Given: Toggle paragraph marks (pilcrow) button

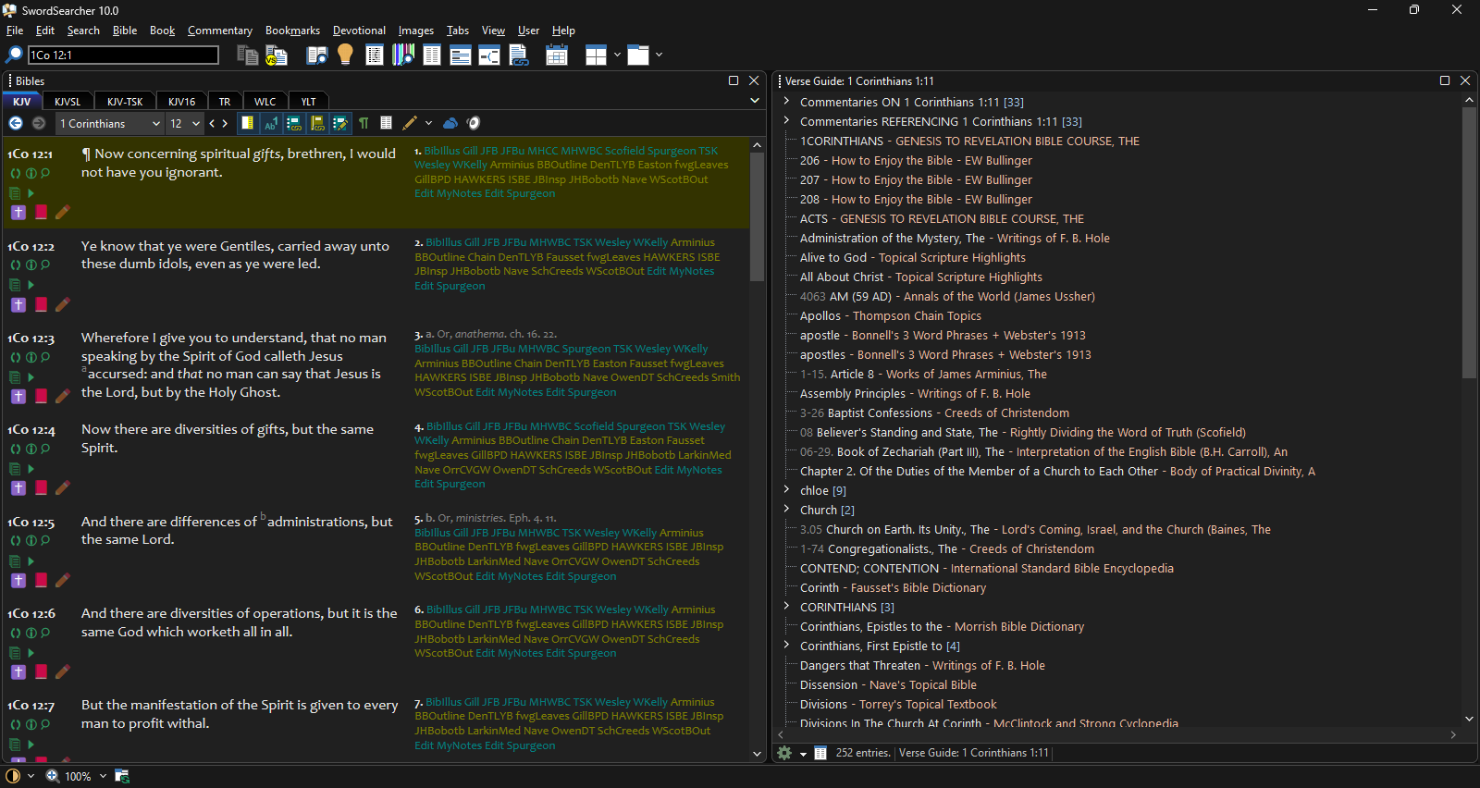Looking at the screenshot, I should click(x=364, y=123).
